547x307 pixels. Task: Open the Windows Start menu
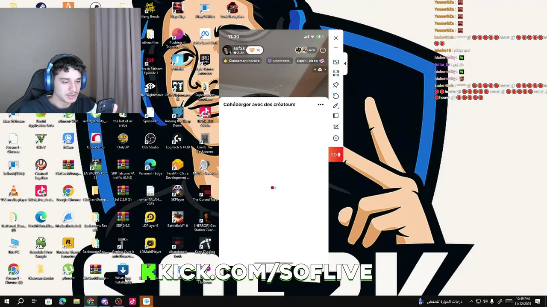7,301
